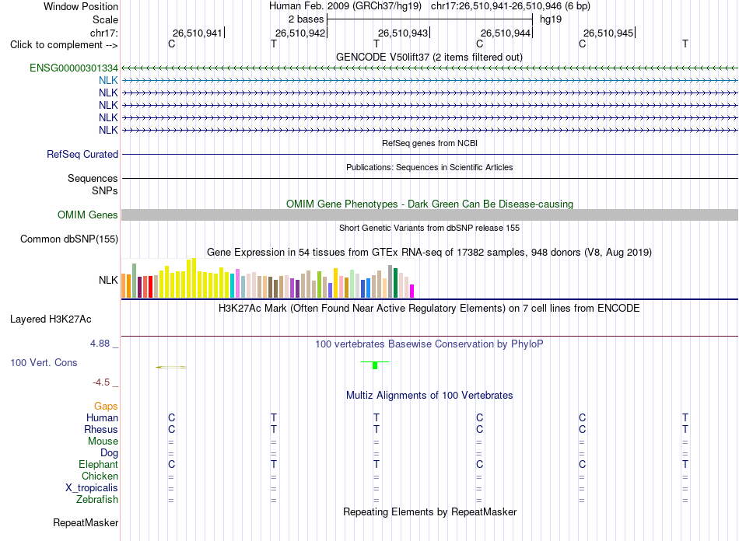Click the gray OMIM Genes bar
Viewport: 739px width, 541px height.
[x=429, y=215]
